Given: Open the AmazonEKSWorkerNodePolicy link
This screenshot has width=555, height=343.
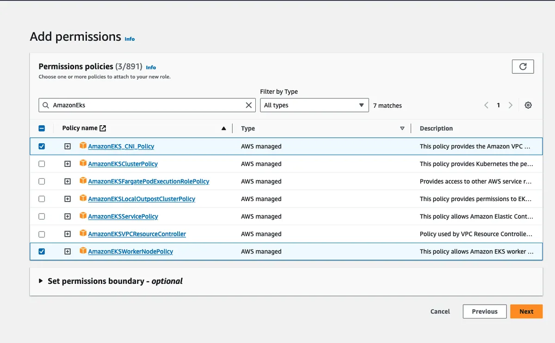Looking at the screenshot, I should click(130, 252).
